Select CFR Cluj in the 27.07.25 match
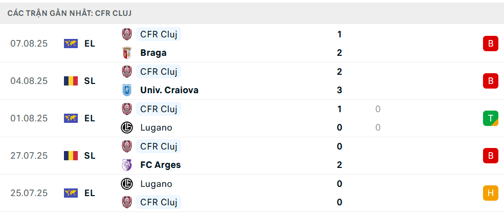Screen dimensions: 504x213 coord(159,146)
